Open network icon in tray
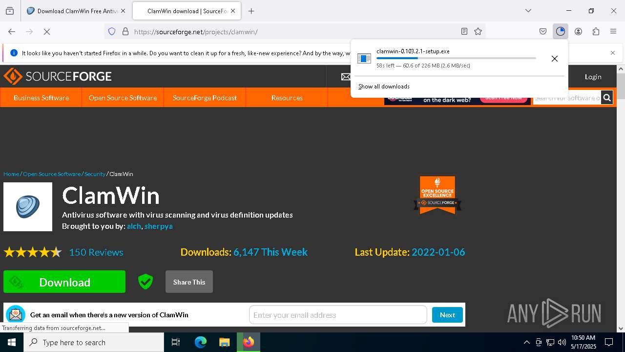 [x=550, y=342]
